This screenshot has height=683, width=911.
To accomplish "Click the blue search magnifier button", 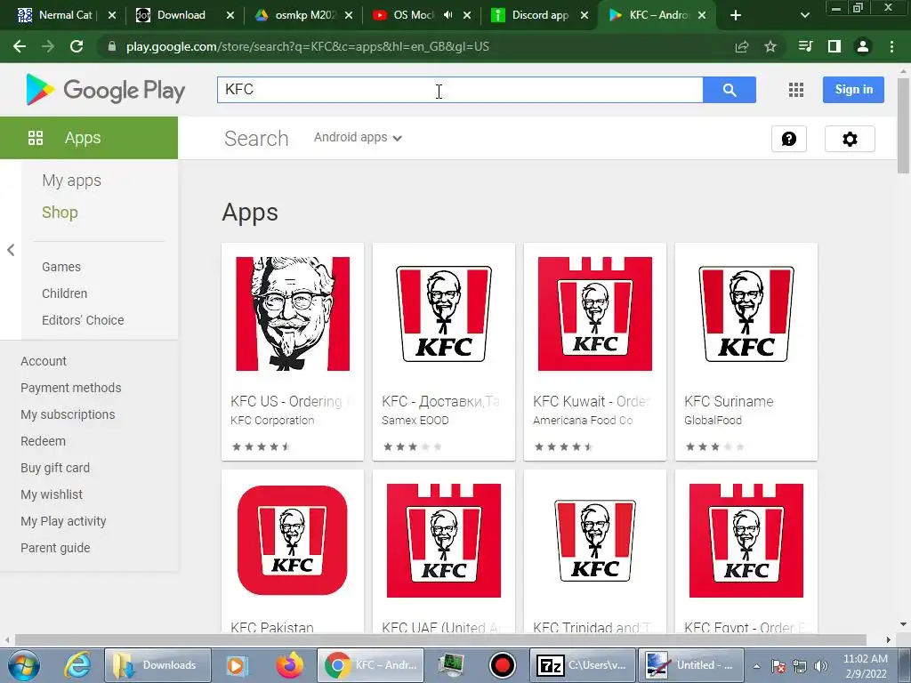I will coord(730,90).
